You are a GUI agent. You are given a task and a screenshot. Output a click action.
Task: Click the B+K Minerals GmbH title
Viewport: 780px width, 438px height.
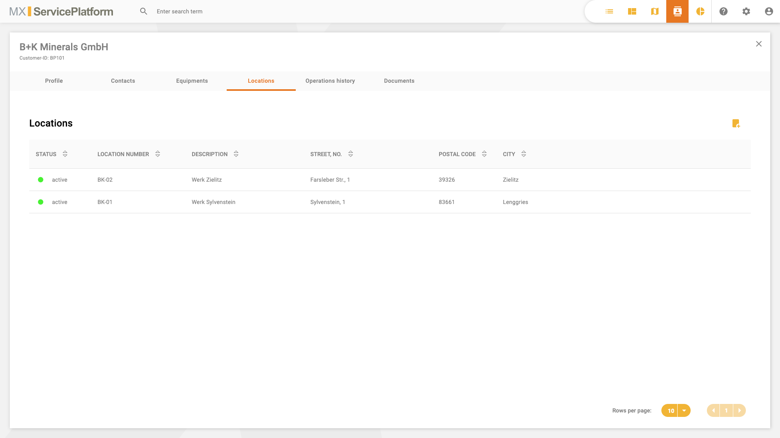(x=64, y=47)
